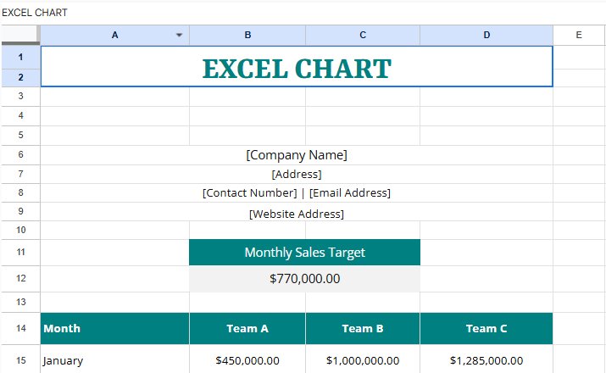This screenshot has width=606, height=373.
Task: Select the row 11 header
Action: [20, 253]
